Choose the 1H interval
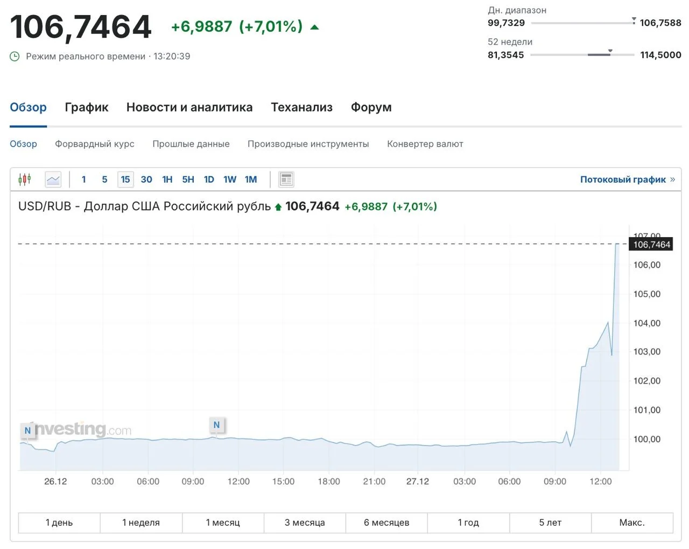Screen dimensions: 689x549 click(x=167, y=179)
